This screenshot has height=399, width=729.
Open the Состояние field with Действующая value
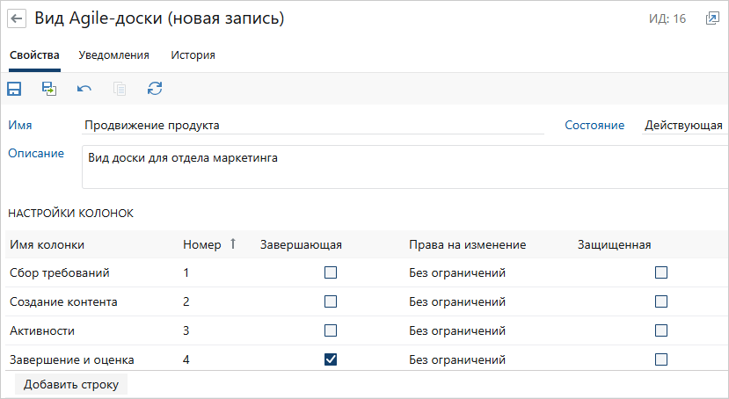[x=683, y=126]
